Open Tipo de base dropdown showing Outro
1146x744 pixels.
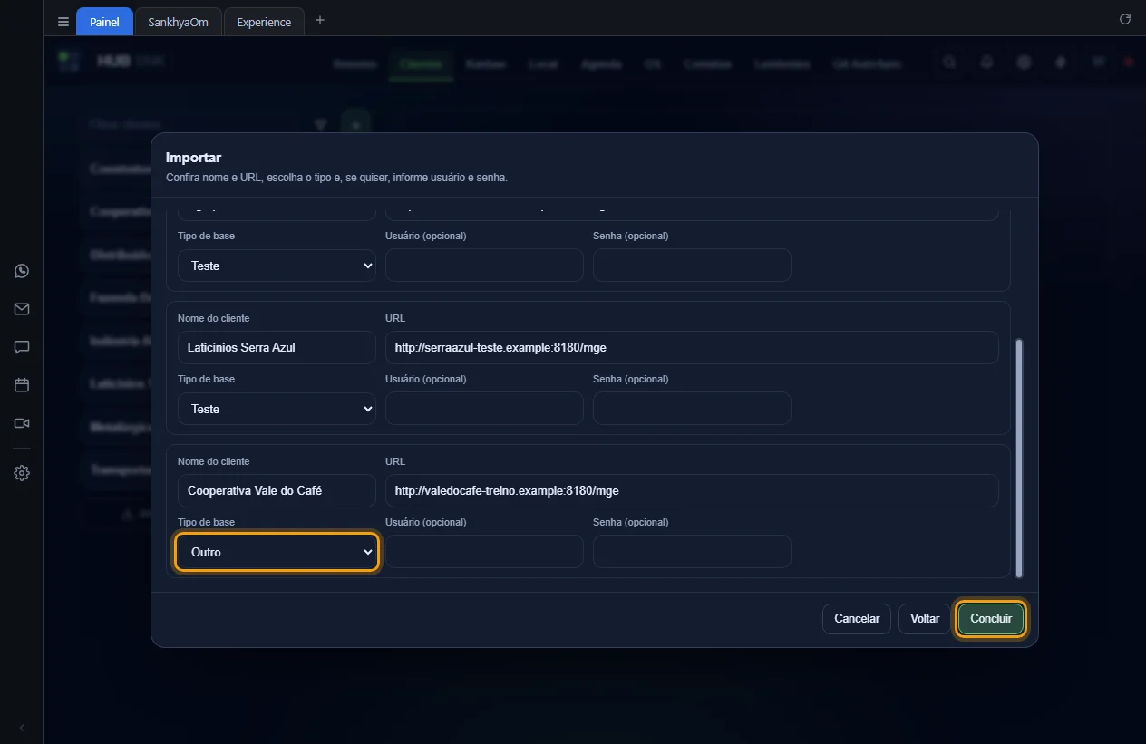point(277,552)
